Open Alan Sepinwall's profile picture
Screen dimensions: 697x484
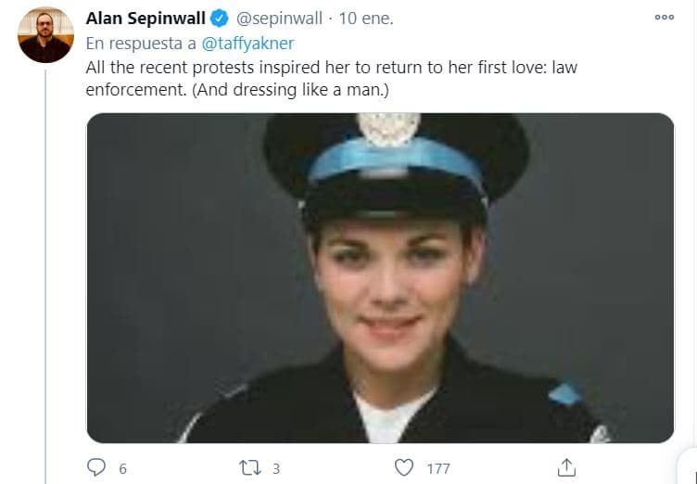tap(45, 35)
